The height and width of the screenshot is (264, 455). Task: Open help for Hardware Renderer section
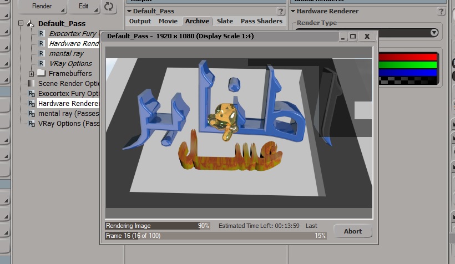441,12
